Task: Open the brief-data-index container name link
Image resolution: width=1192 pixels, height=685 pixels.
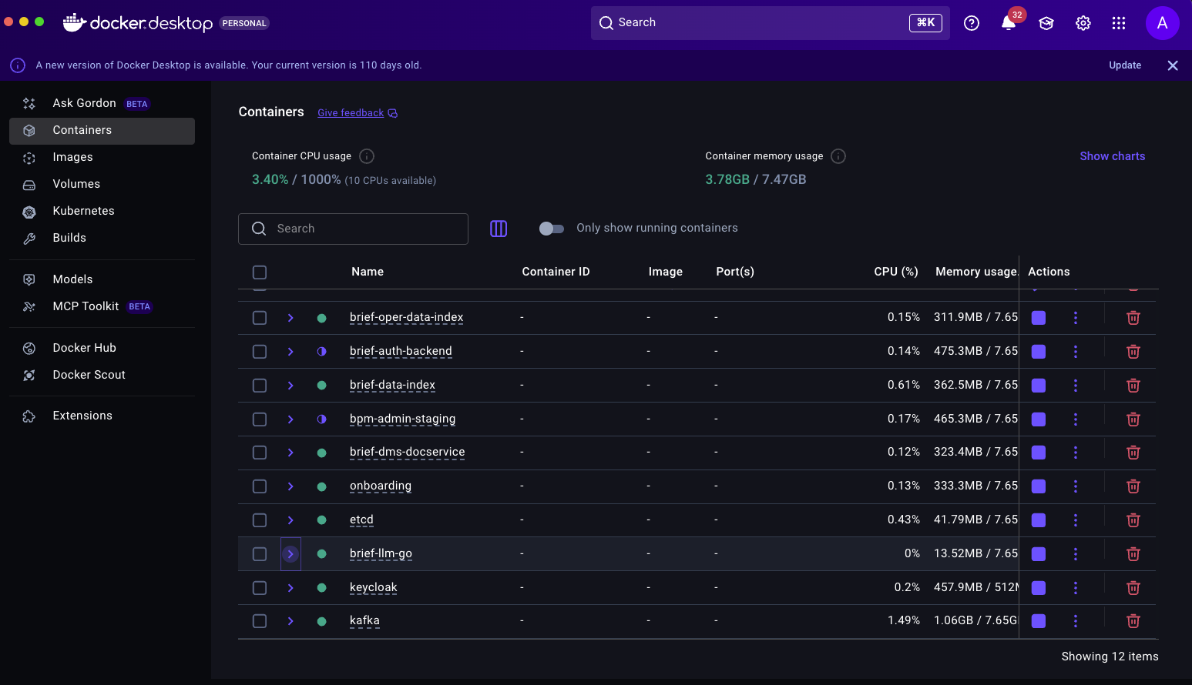Action: coord(392,386)
